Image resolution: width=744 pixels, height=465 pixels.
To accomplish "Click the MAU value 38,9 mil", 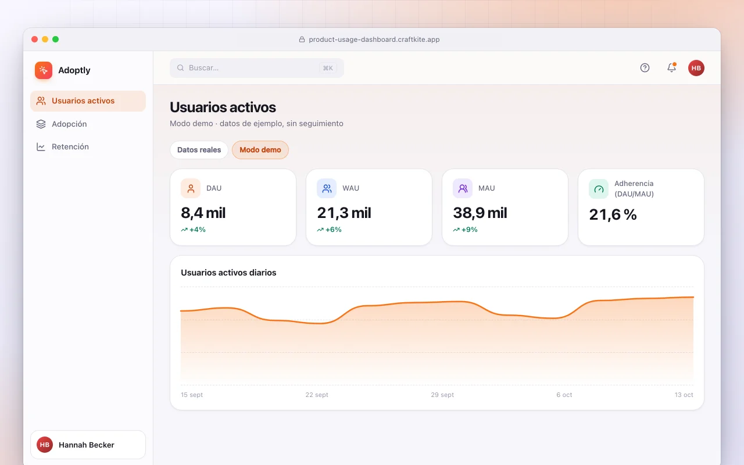I will click(480, 213).
